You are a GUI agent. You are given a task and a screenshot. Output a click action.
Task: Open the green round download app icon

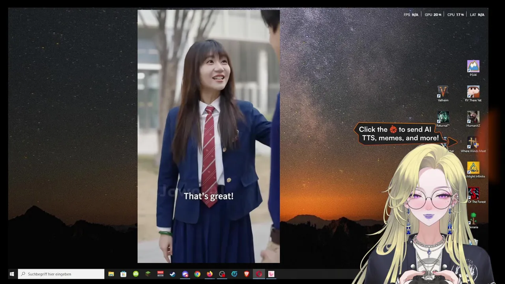[x=136, y=274]
